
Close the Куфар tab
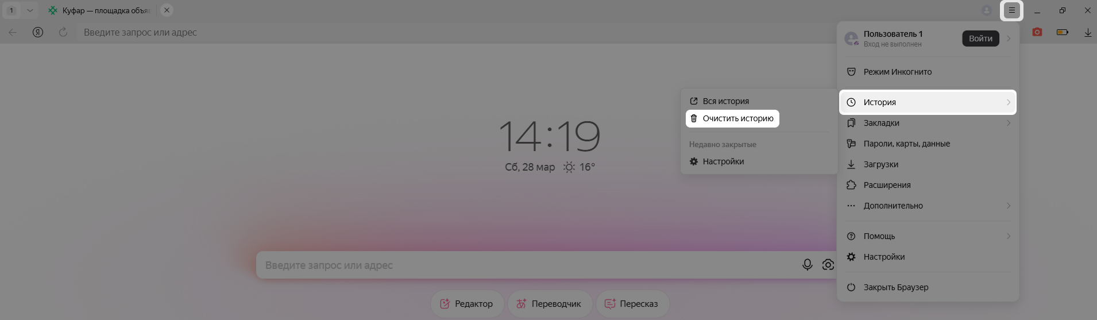tap(167, 10)
